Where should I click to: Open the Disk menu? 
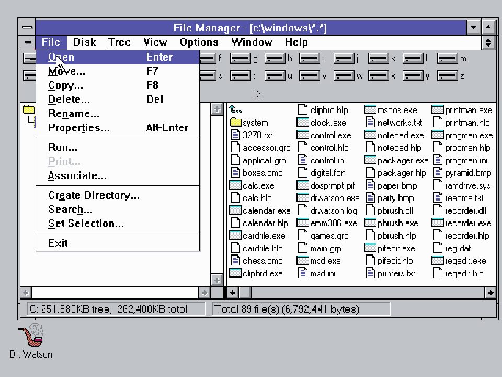click(84, 42)
